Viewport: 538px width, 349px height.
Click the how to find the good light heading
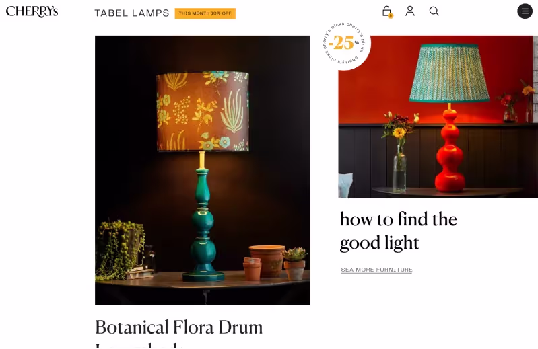click(398, 231)
